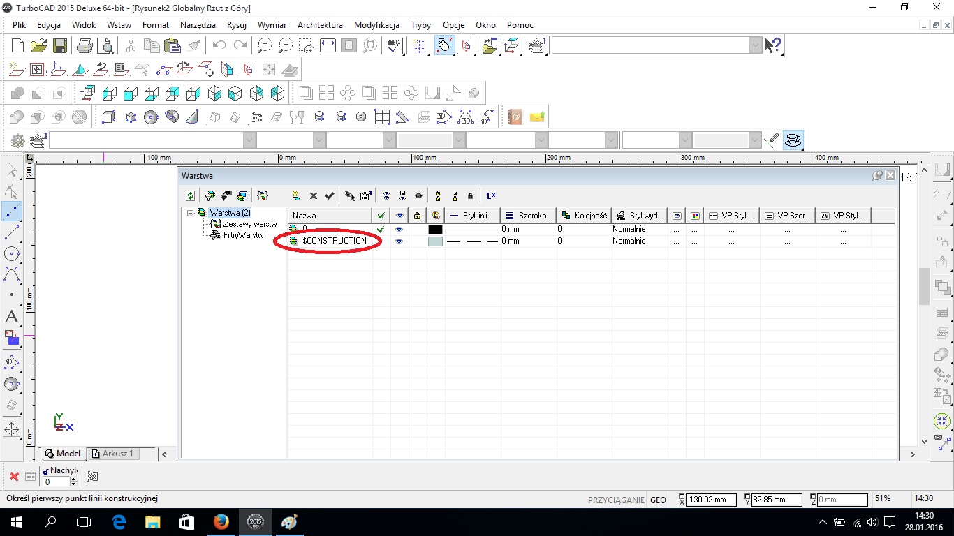
Task: Select the Circle tool in left toolbar
Action: pos(11,254)
